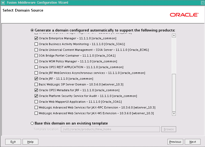Go back with the Previous button

pos(175,142)
